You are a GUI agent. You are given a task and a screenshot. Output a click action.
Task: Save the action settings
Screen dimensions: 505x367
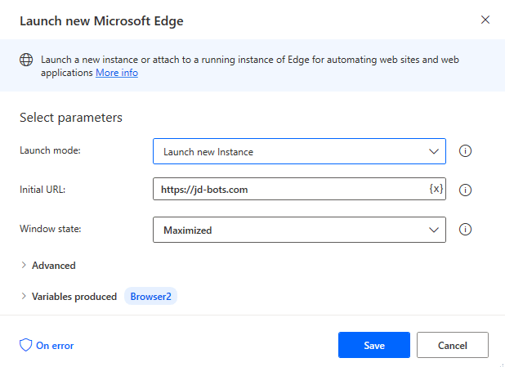373,345
